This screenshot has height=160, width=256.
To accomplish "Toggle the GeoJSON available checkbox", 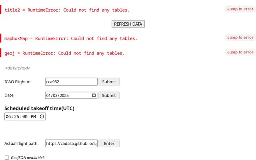I will [7, 158].
